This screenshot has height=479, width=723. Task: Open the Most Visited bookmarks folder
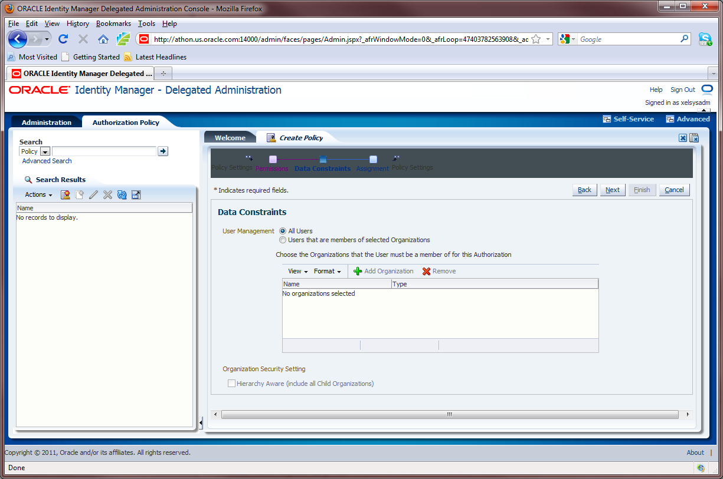pos(32,57)
